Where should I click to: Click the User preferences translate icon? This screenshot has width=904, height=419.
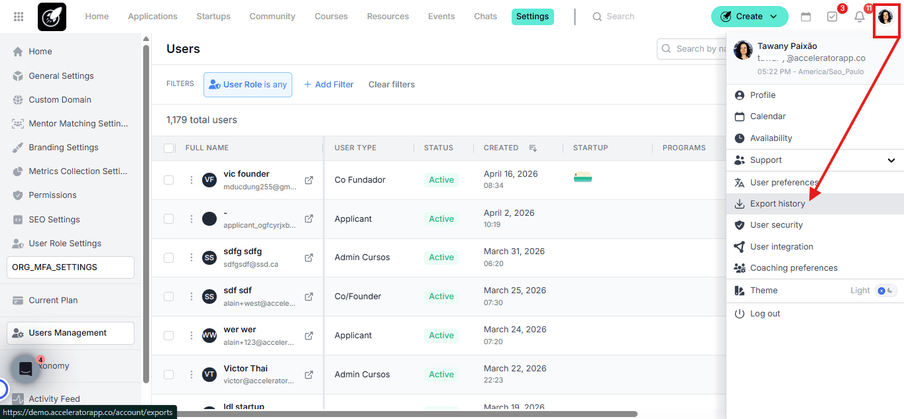[740, 183]
